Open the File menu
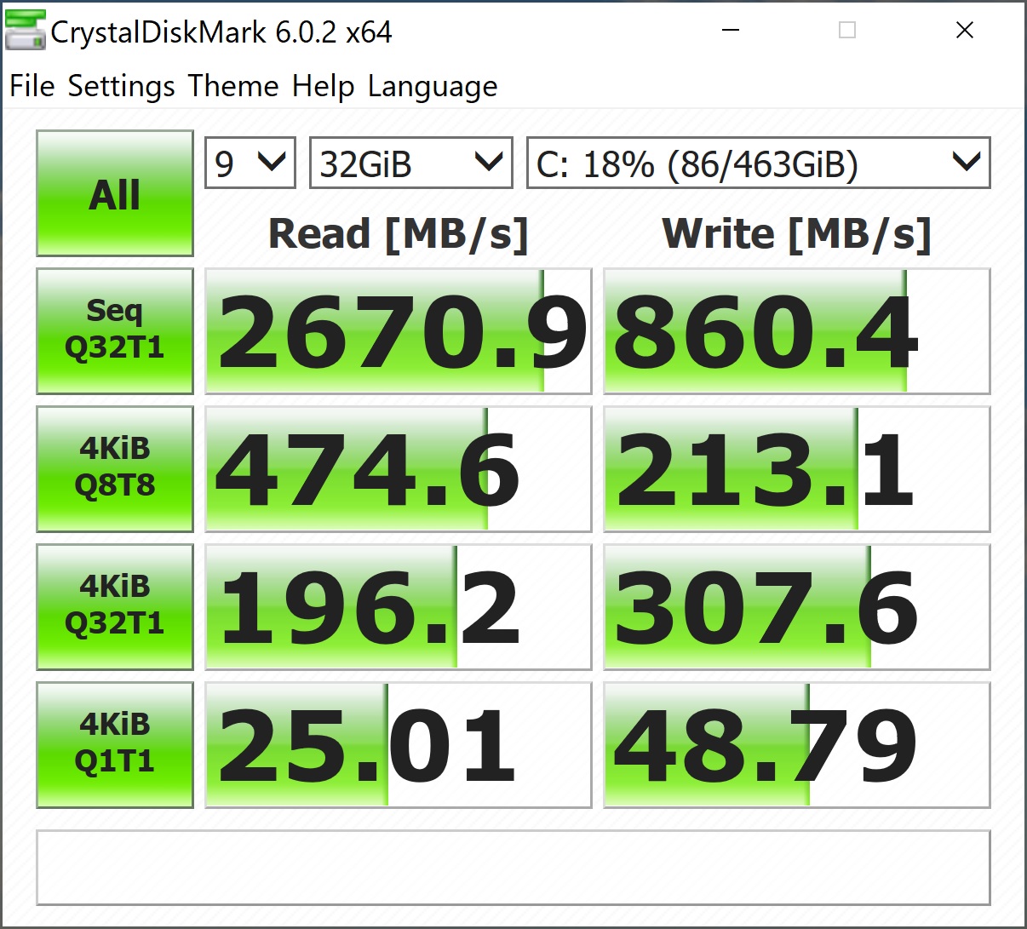 tap(32, 86)
